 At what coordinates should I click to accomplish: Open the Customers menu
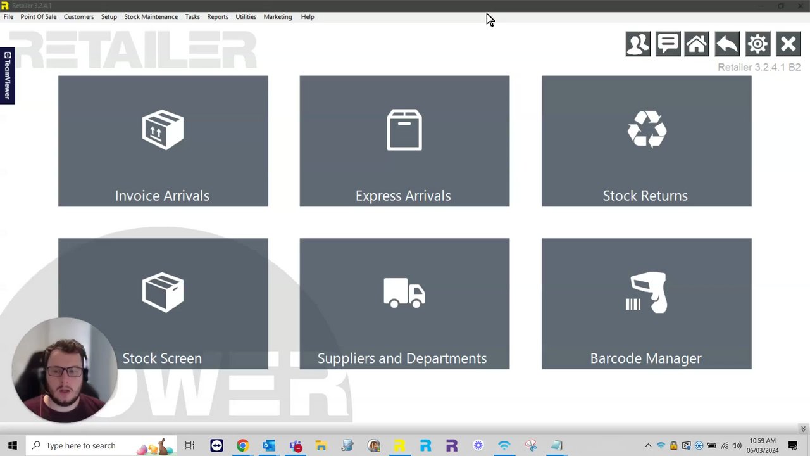[x=78, y=17]
